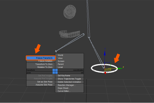Image resolution: width=154 pixels, height=103 pixels.
Task: Choose Freeze Transform from the quad menu
Action: click(41, 58)
